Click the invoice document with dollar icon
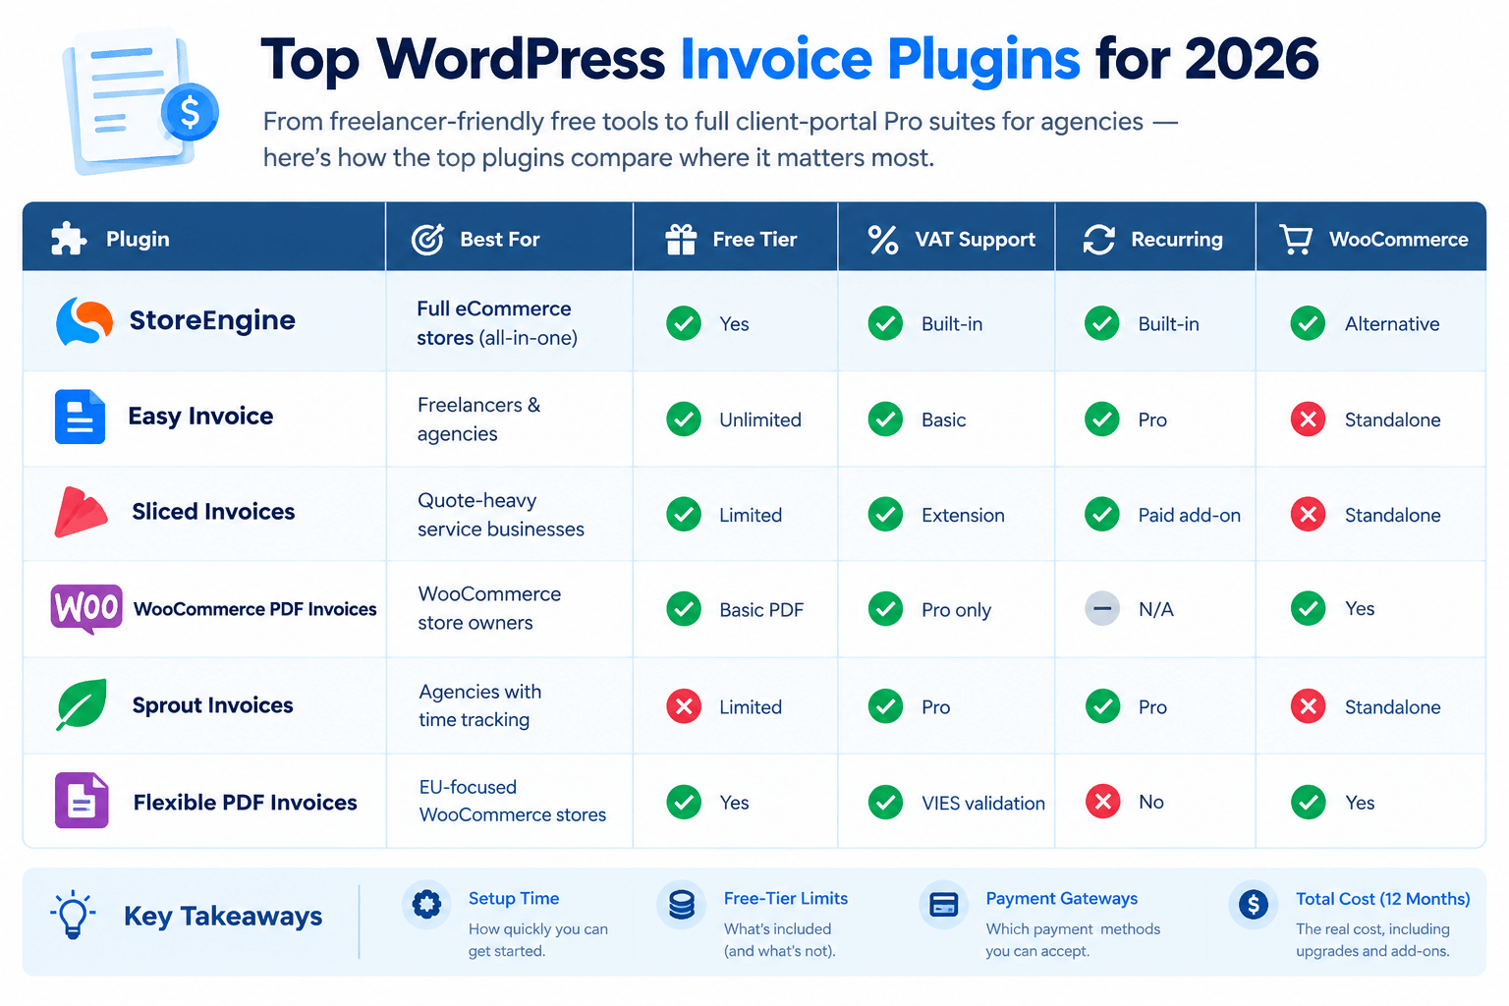This screenshot has height=1006, width=1509. pos(140,102)
